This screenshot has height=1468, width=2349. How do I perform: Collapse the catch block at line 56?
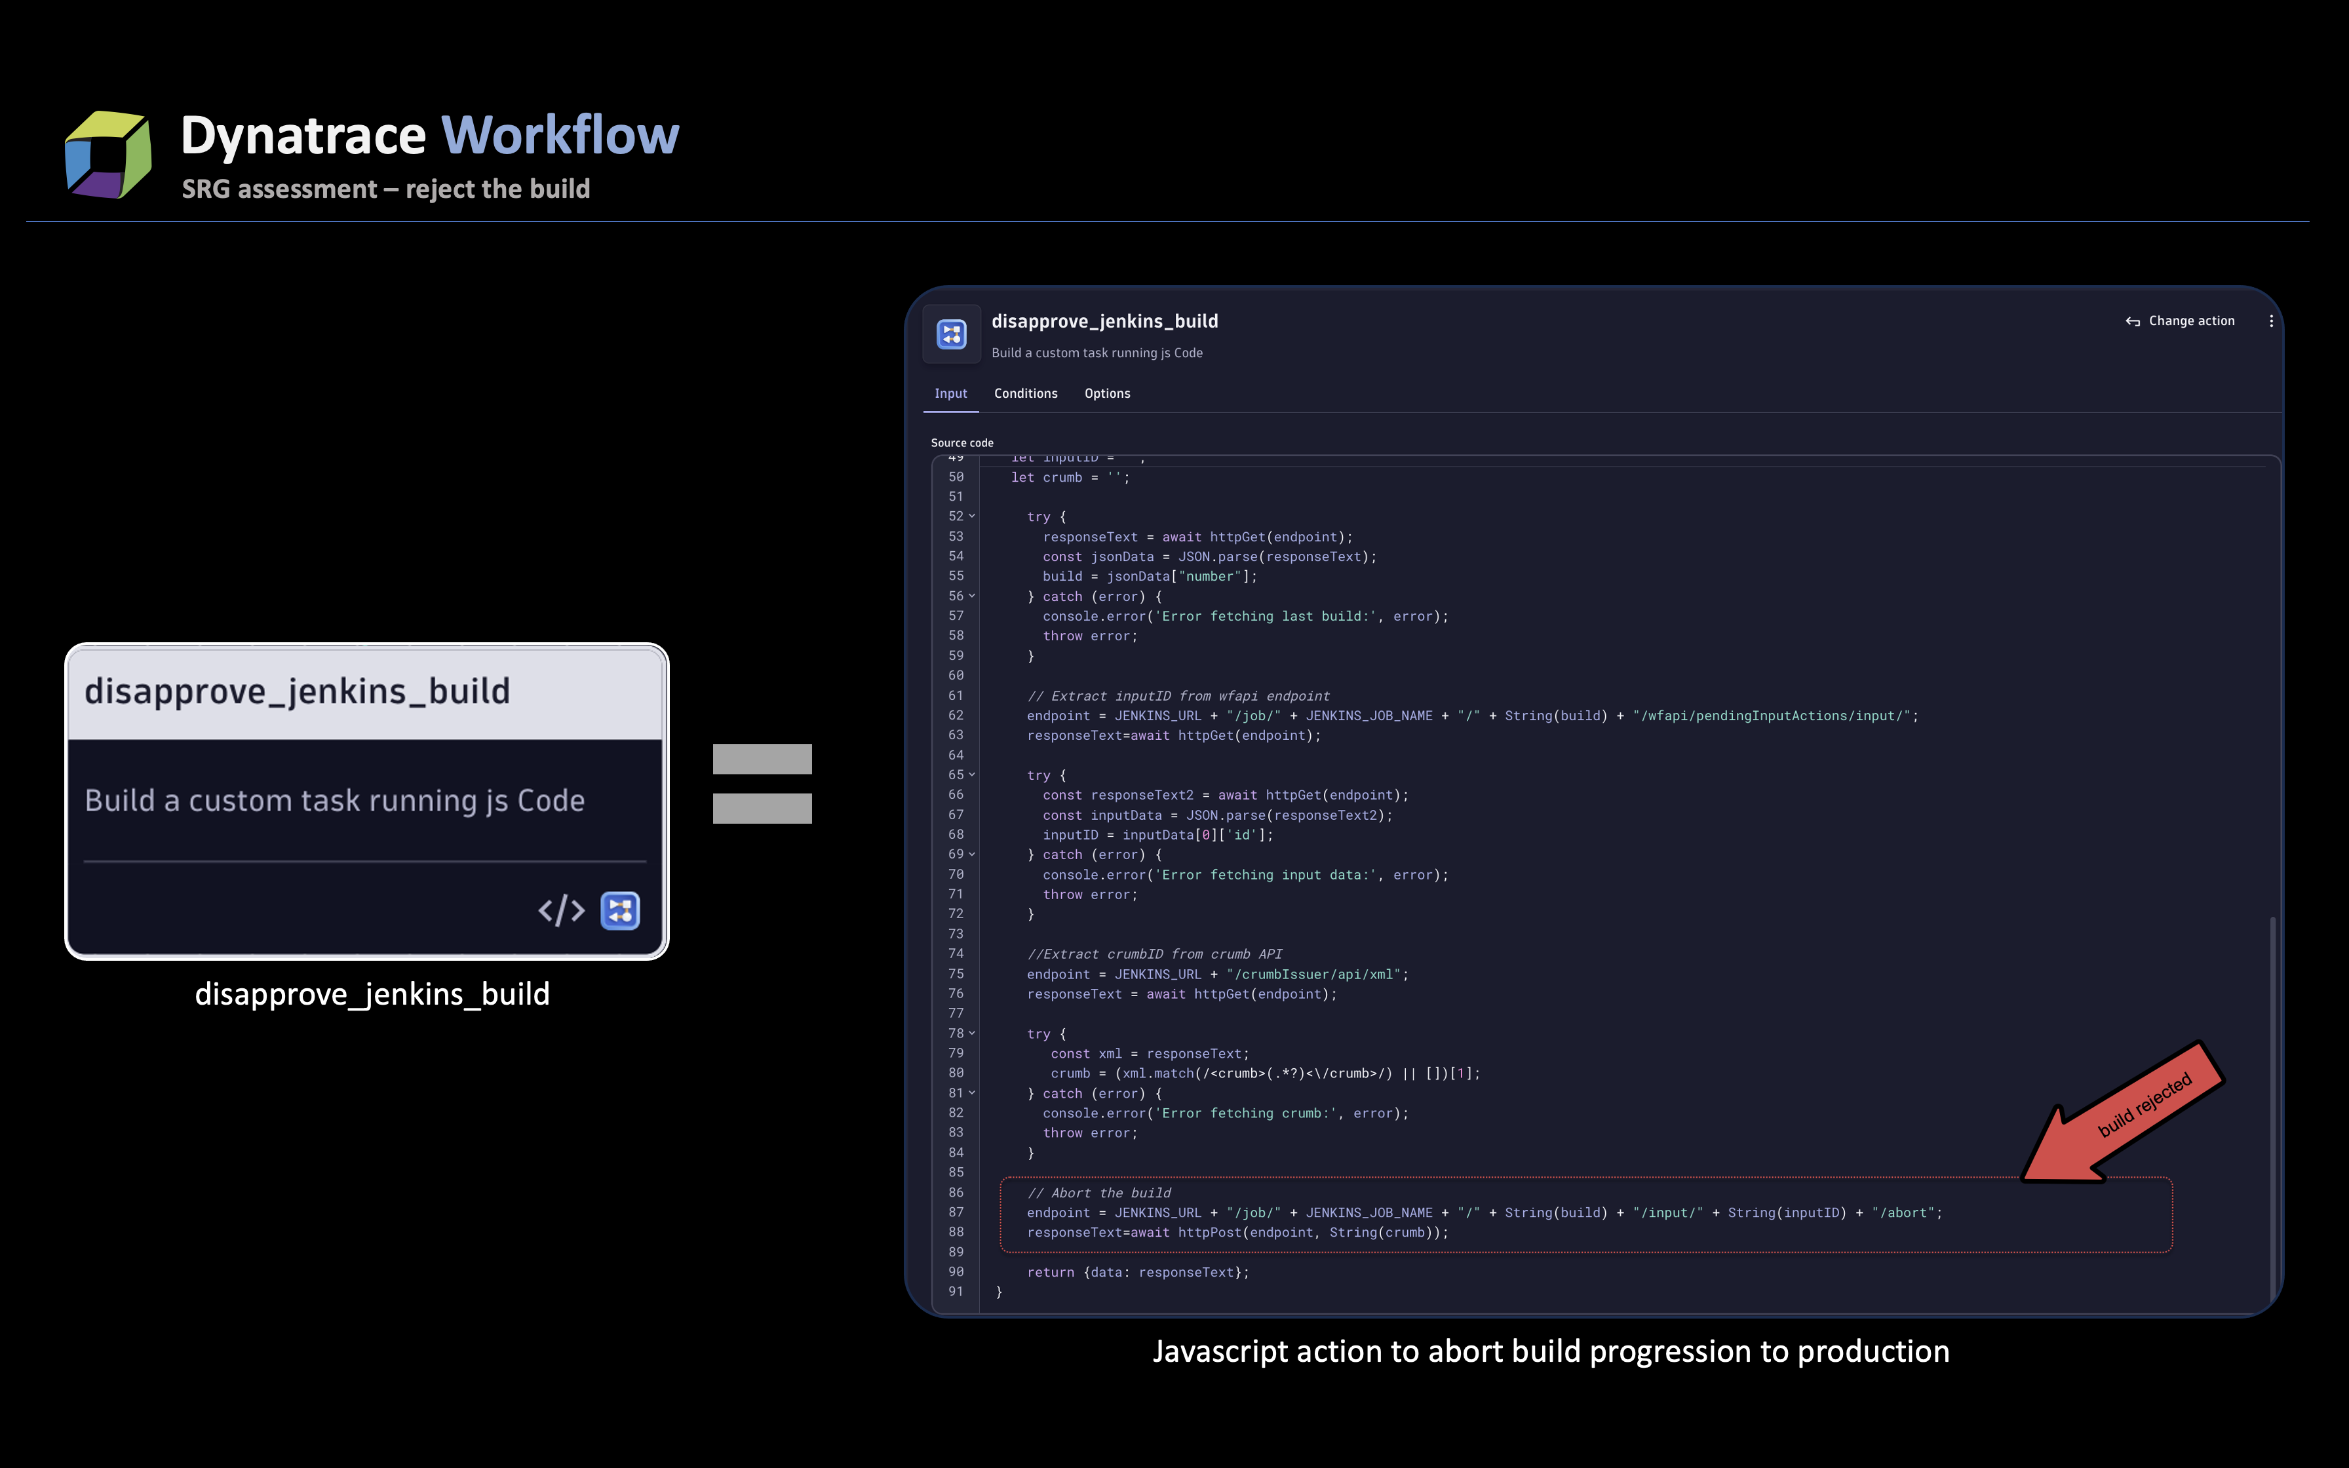pyautogui.click(x=971, y=596)
